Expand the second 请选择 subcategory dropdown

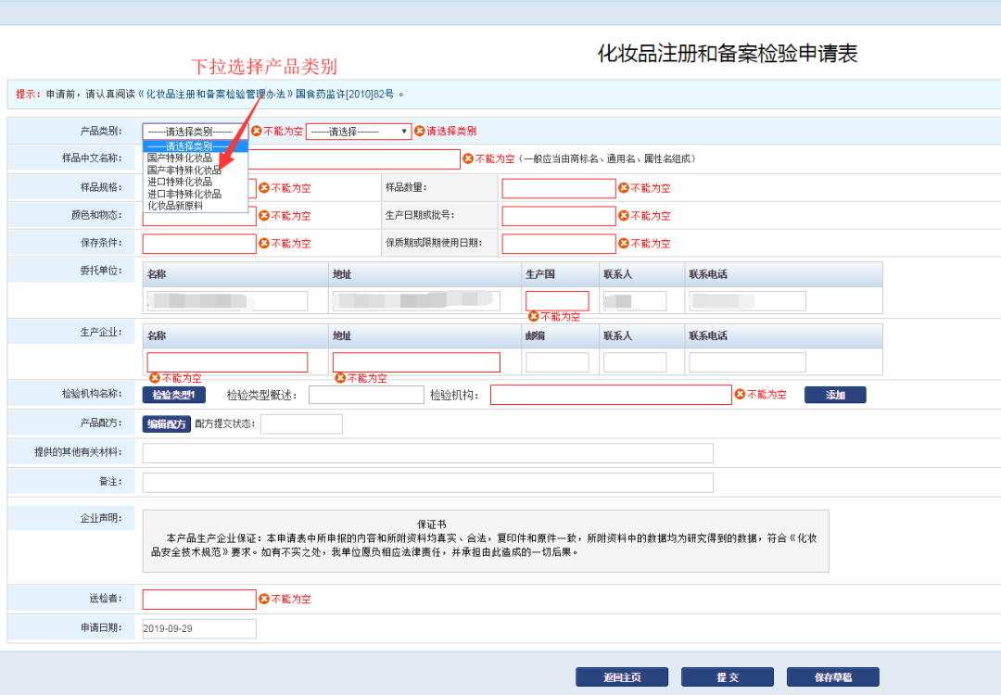[358, 132]
